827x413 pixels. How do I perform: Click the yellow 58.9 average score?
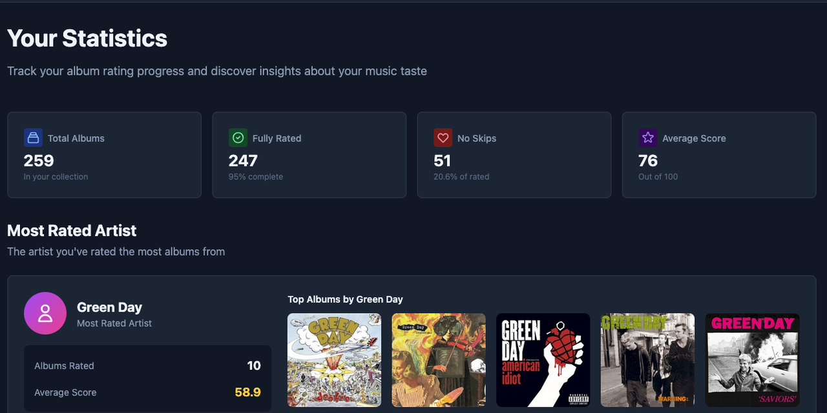point(247,392)
